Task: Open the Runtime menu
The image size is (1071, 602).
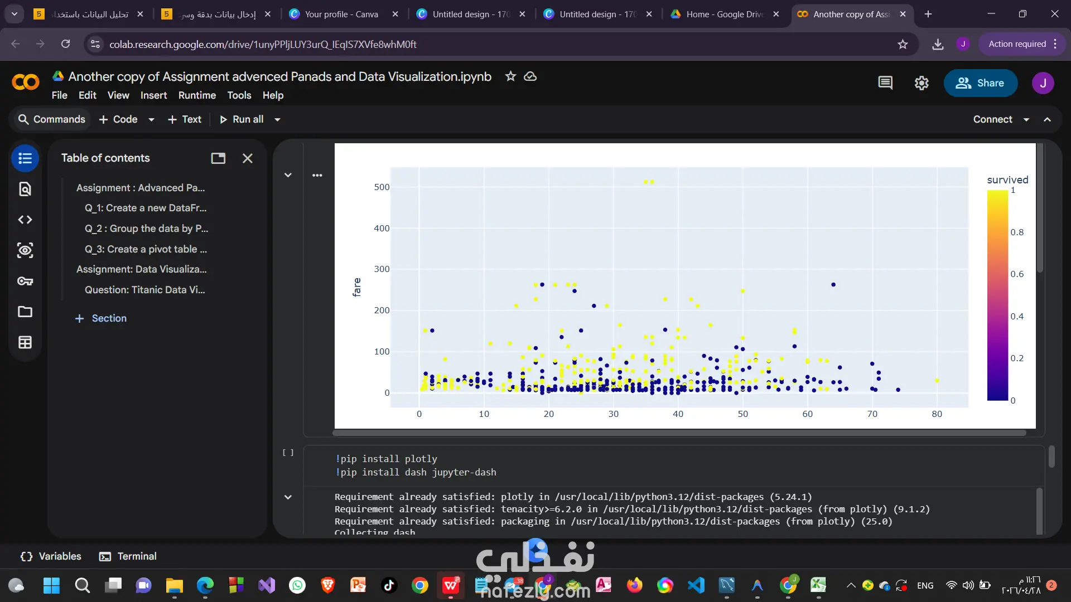Action: point(197,95)
